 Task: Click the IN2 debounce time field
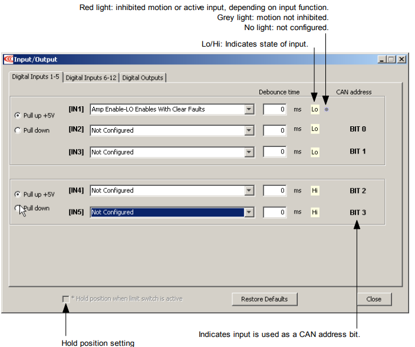[275, 130]
